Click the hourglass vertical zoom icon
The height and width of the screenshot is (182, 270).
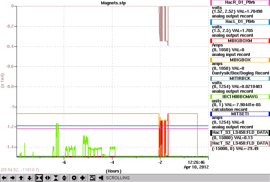pyautogui.click(x=56, y=178)
